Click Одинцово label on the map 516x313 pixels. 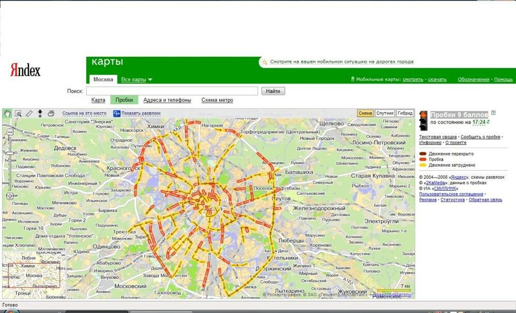[106, 246]
